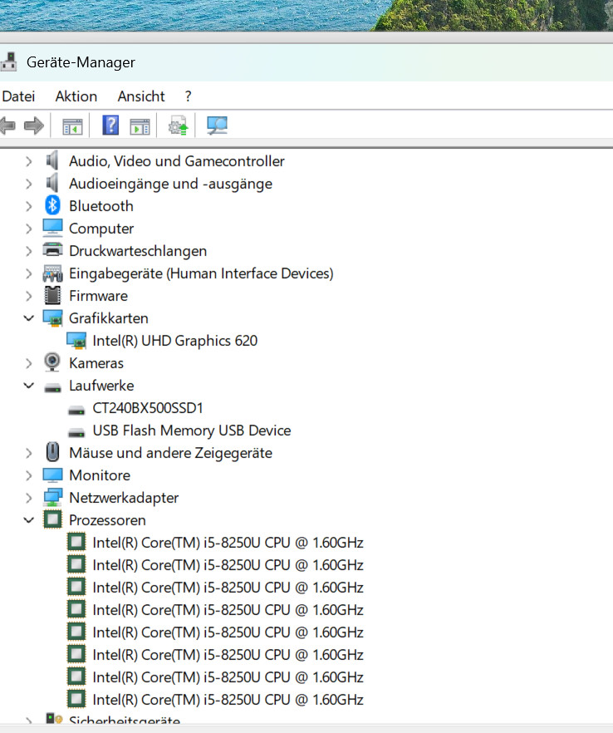Image resolution: width=613 pixels, height=733 pixels.
Task: Select USB Flash Memory USB Device
Action: coord(191,430)
